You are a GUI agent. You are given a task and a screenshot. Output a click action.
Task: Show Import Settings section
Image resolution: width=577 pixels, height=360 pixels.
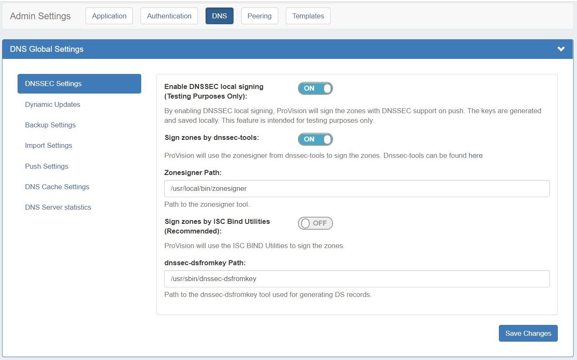(48, 146)
